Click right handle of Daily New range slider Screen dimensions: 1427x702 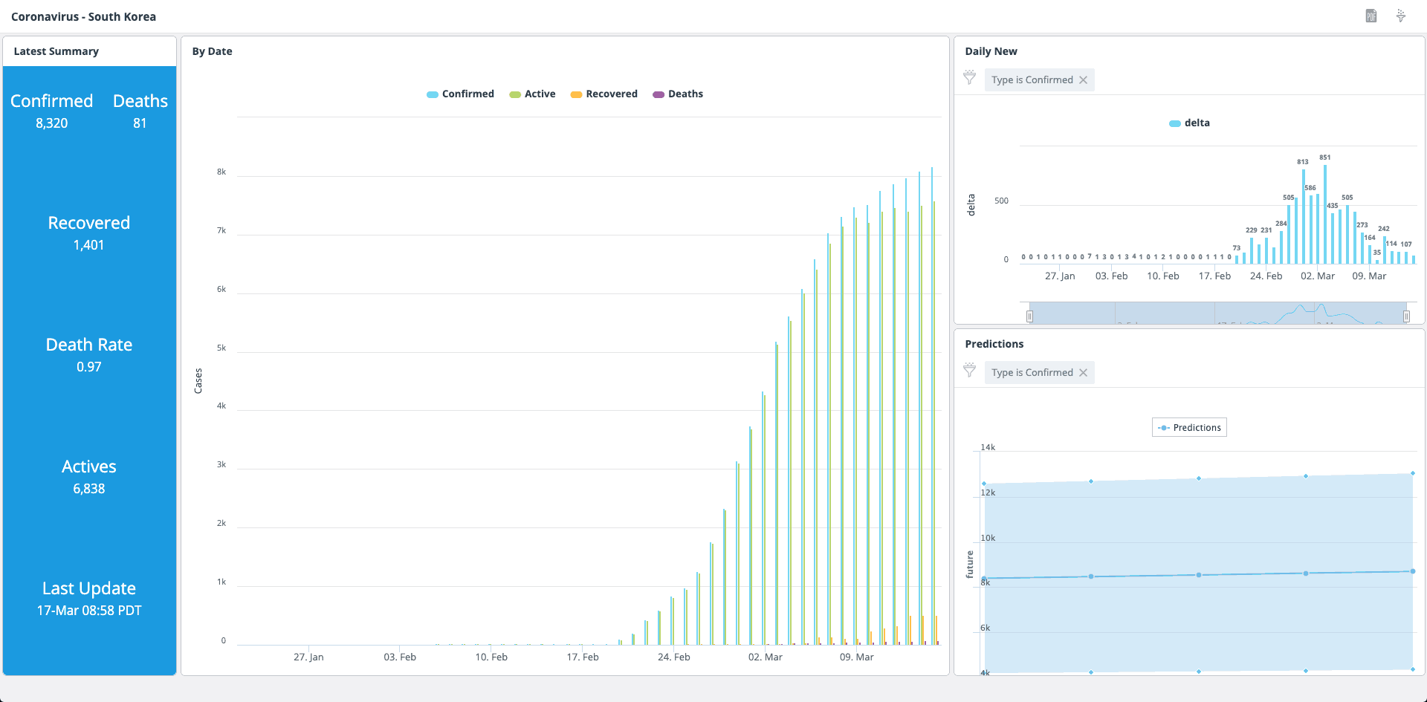click(1406, 316)
